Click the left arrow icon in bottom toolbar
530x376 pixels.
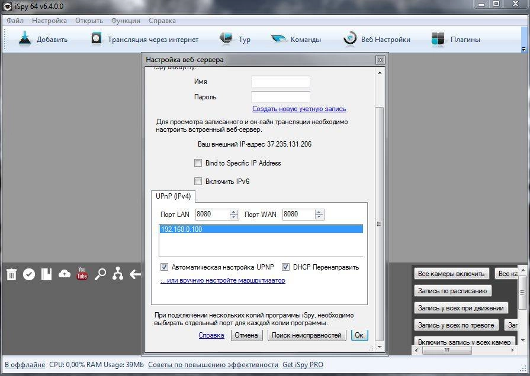135,274
